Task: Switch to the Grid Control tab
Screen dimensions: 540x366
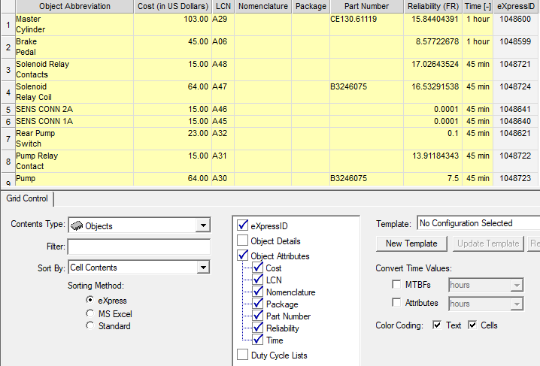Action: pyautogui.click(x=27, y=198)
